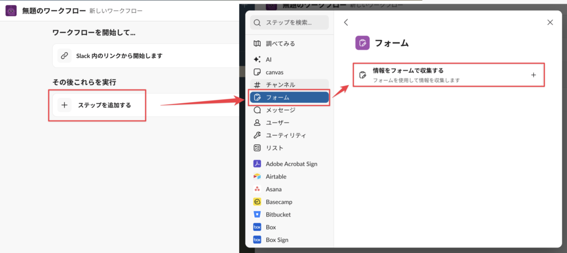Viewport: 567px width, 253px height.
Task: Click the plus icon on 情報をフォームで収集する
Action: point(533,75)
